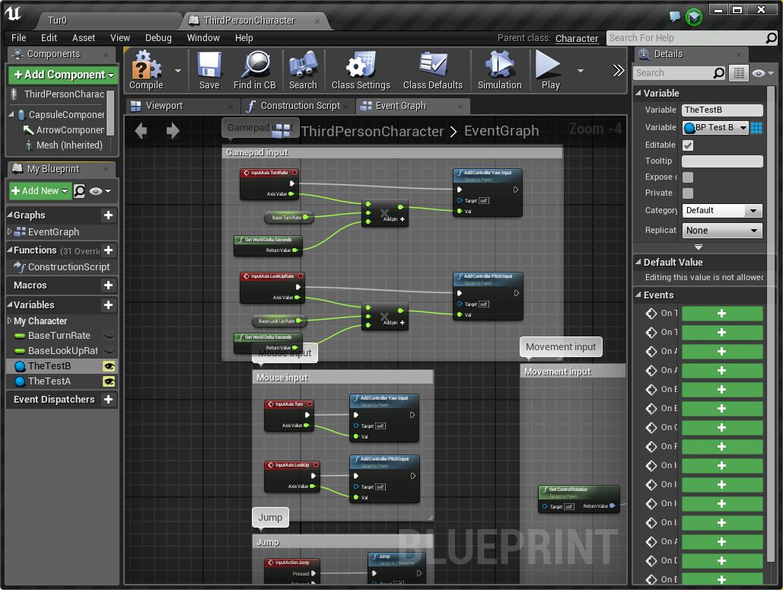783x590 pixels.
Task: Toggle TheTestB visibility eye
Action: point(109,366)
